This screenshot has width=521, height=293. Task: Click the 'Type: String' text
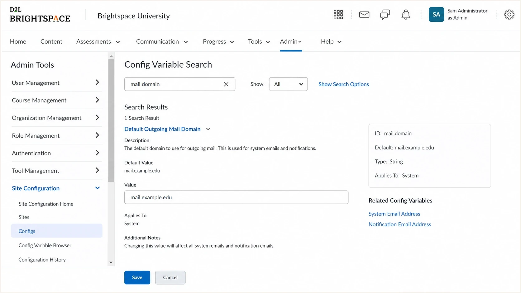[x=389, y=162]
